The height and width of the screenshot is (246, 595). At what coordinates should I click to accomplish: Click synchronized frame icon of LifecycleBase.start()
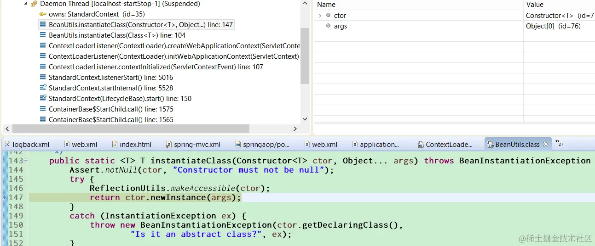tap(43, 98)
